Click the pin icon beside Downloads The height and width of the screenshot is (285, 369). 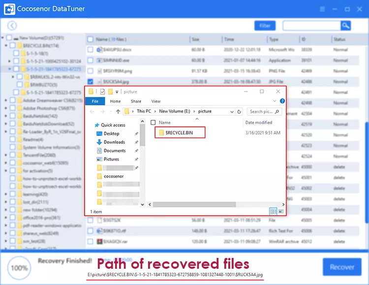pos(136,142)
